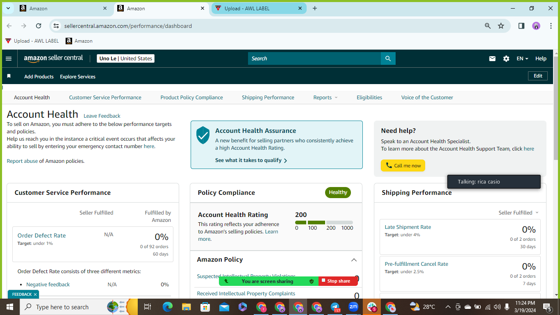Reload the page with the refresh icon
This screenshot has width=560, height=315.
click(x=39, y=26)
